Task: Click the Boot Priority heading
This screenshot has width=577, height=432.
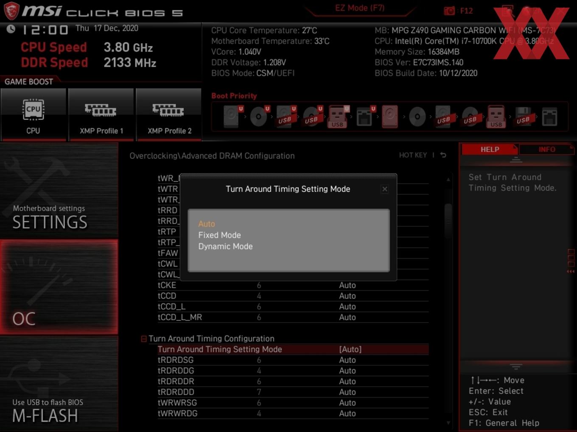Action: tap(234, 96)
